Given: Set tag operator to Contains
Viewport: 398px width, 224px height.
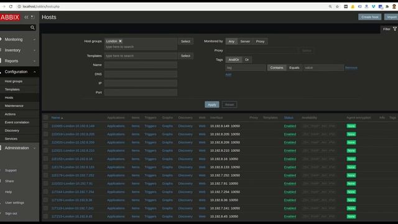Looking at the screenshot, I should coord(277,68).
